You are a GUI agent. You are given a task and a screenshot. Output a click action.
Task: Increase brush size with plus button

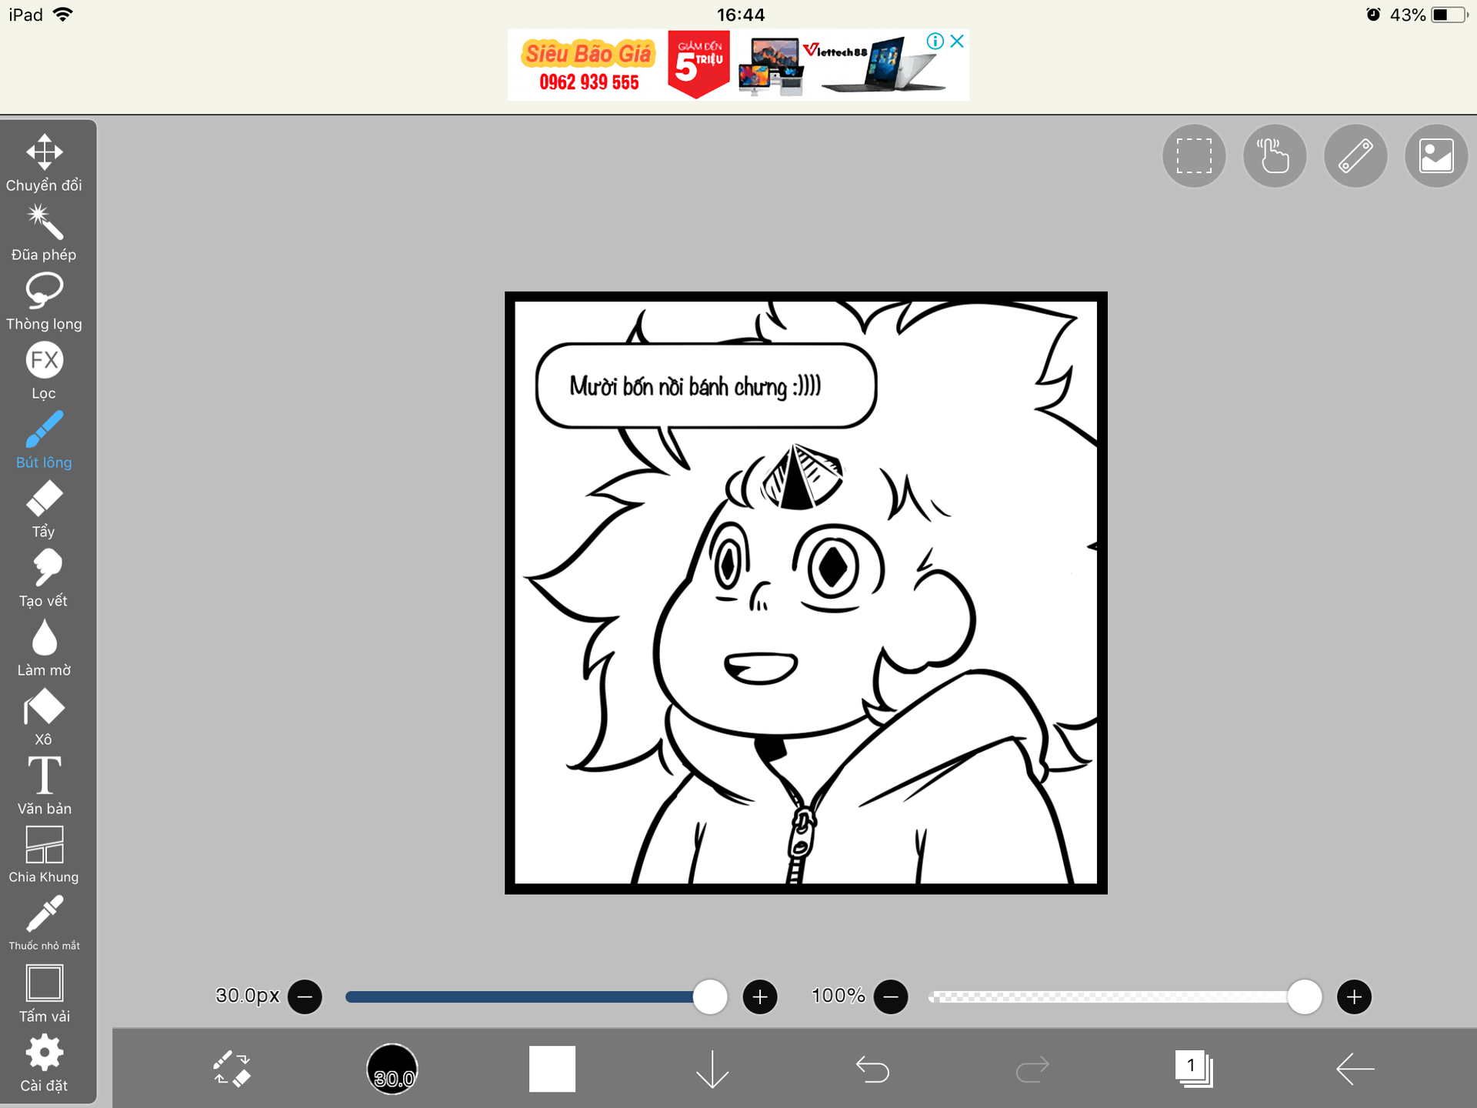pyautogui.click(x=760, y=997)
